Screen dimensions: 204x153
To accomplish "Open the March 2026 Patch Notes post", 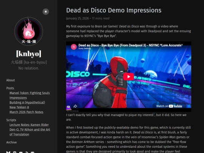I will [26, 112].
